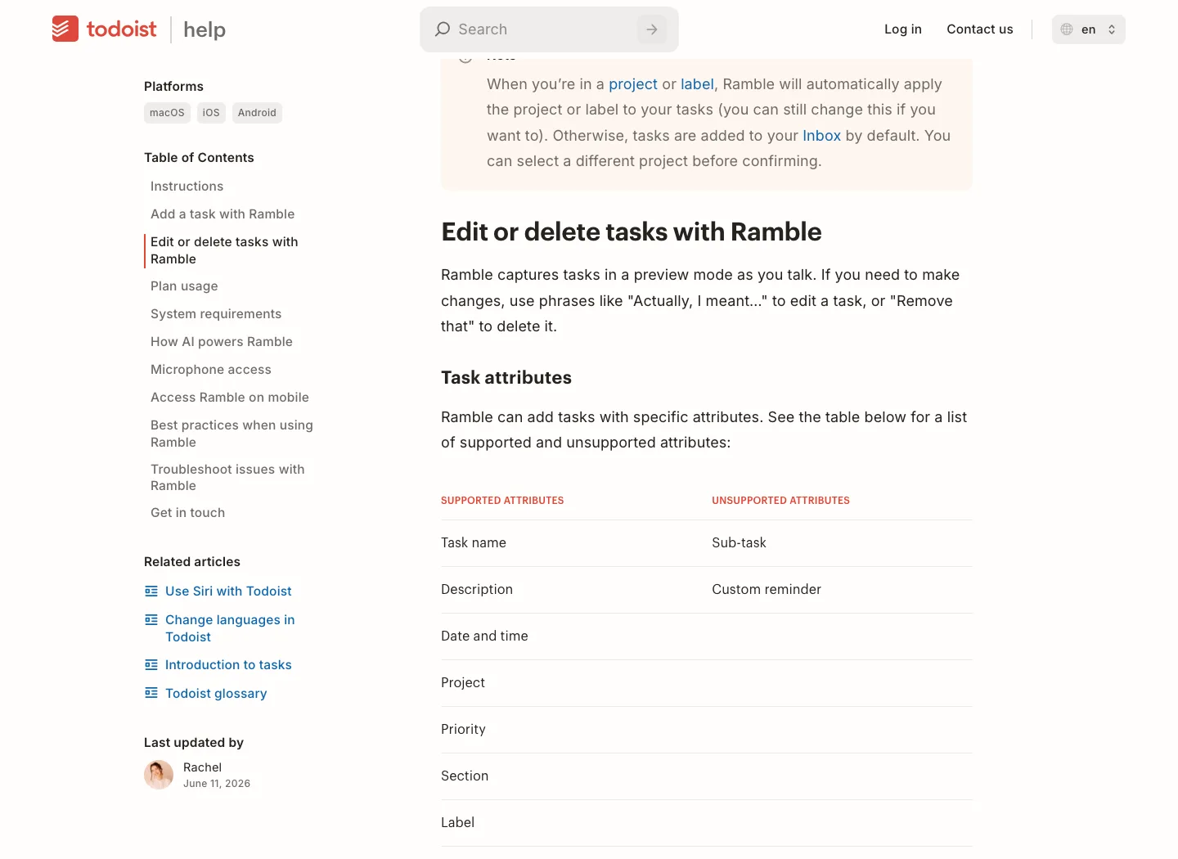Viewport: 1178px width, 859px height.
Task: Jump to Plan usage section
Action: point(184,286)
